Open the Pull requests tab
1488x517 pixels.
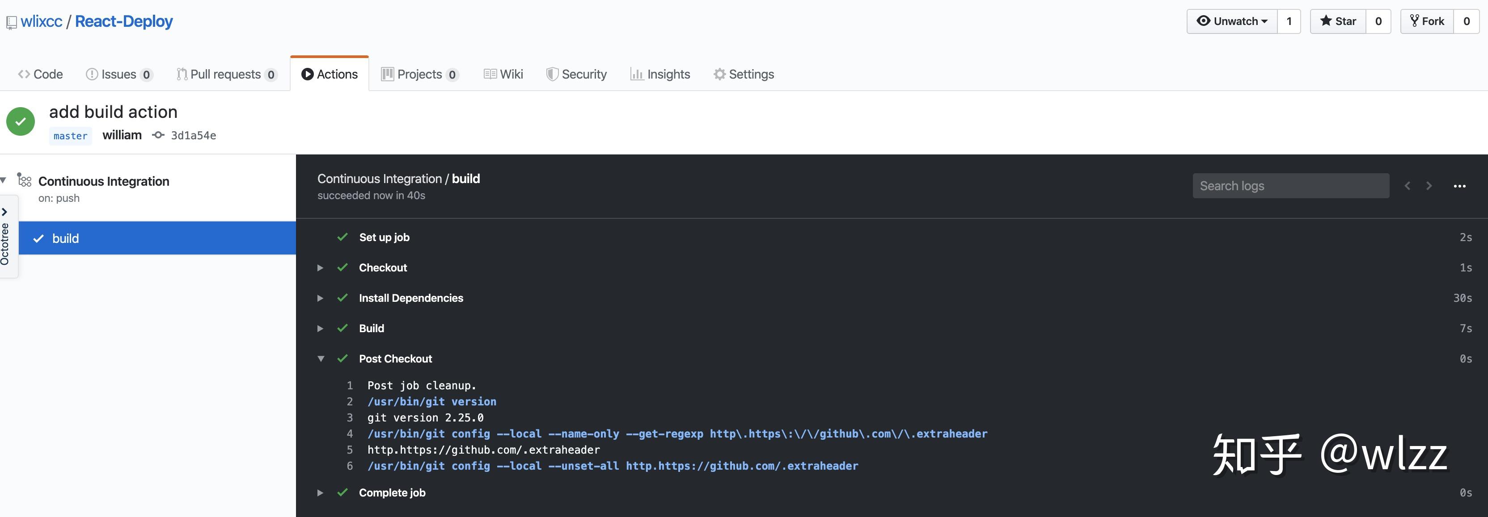point(226,74)
